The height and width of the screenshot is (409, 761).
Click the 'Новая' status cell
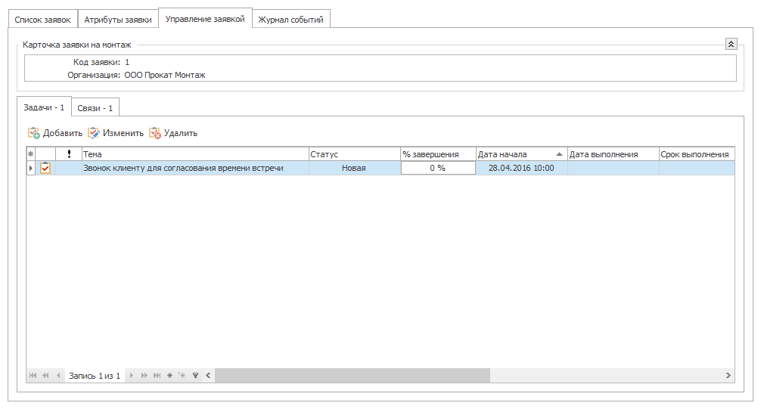click(x=354, y=168)
